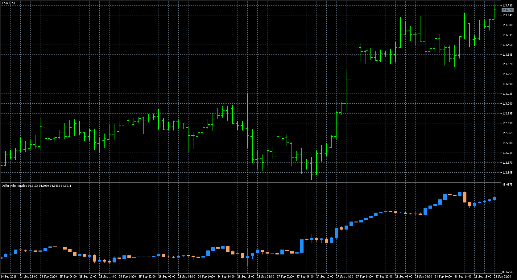
Task: Click the 113.580 price scale label
Action: (507, 25)
